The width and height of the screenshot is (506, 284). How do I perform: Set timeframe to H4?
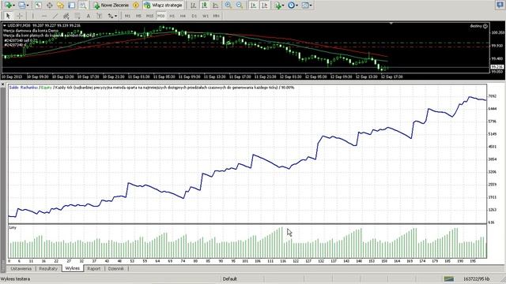point(183,16)
